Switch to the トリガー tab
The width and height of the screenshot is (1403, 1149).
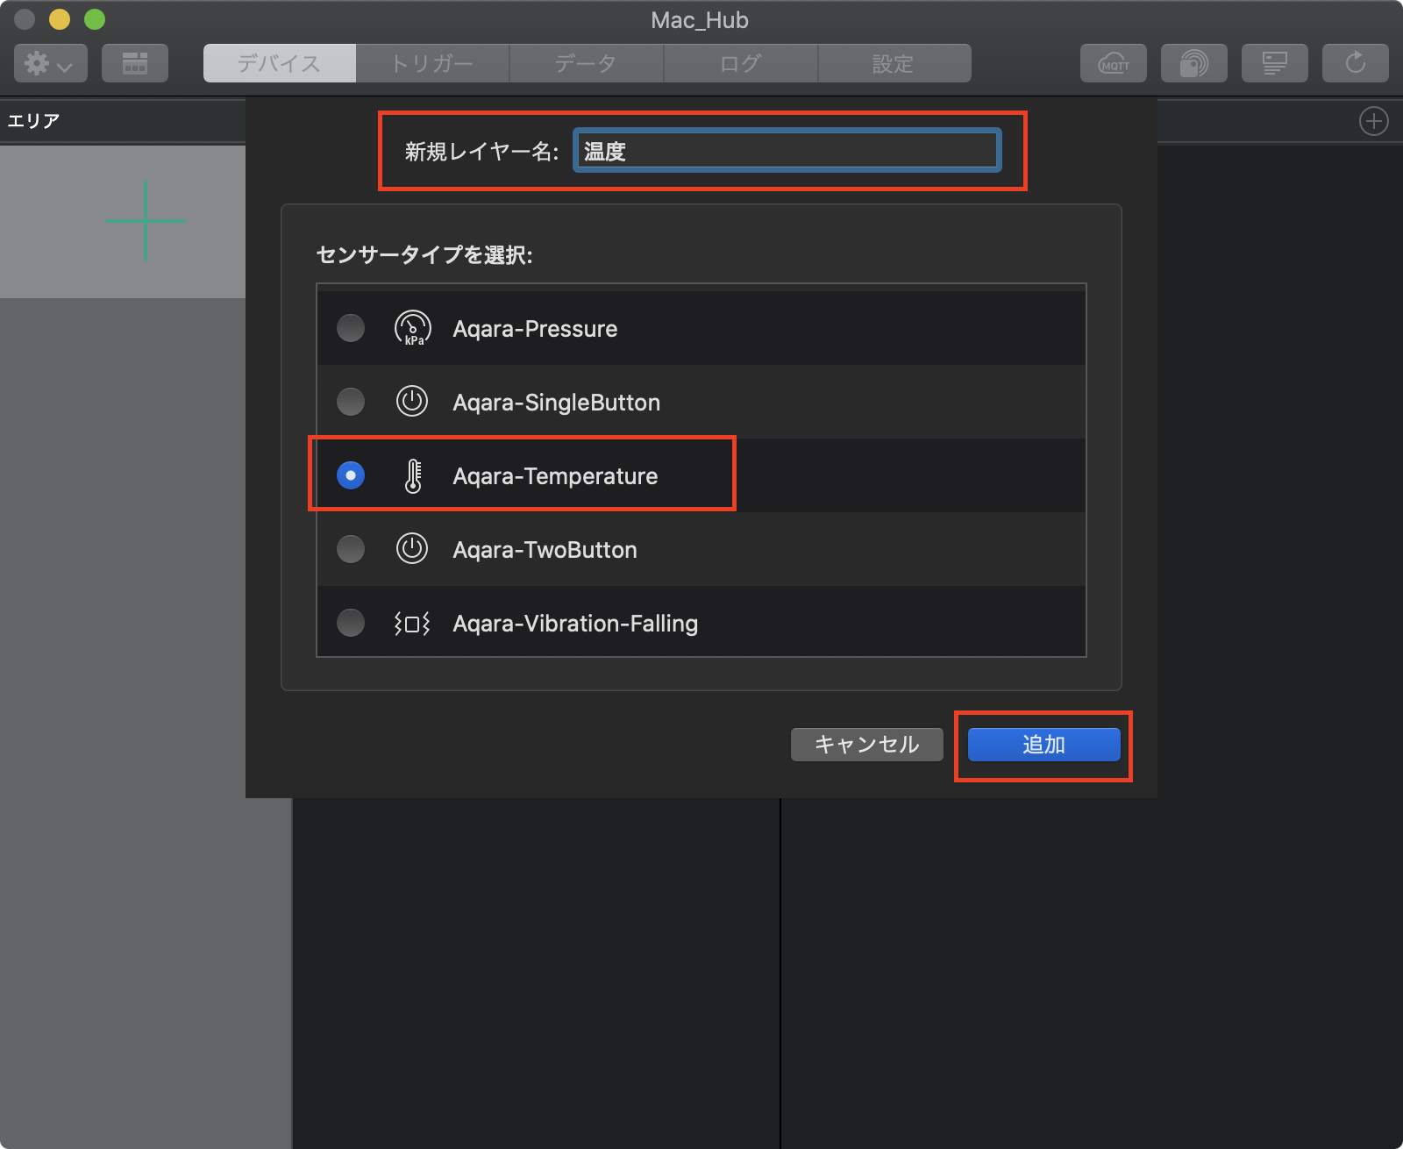pos(432,63)
